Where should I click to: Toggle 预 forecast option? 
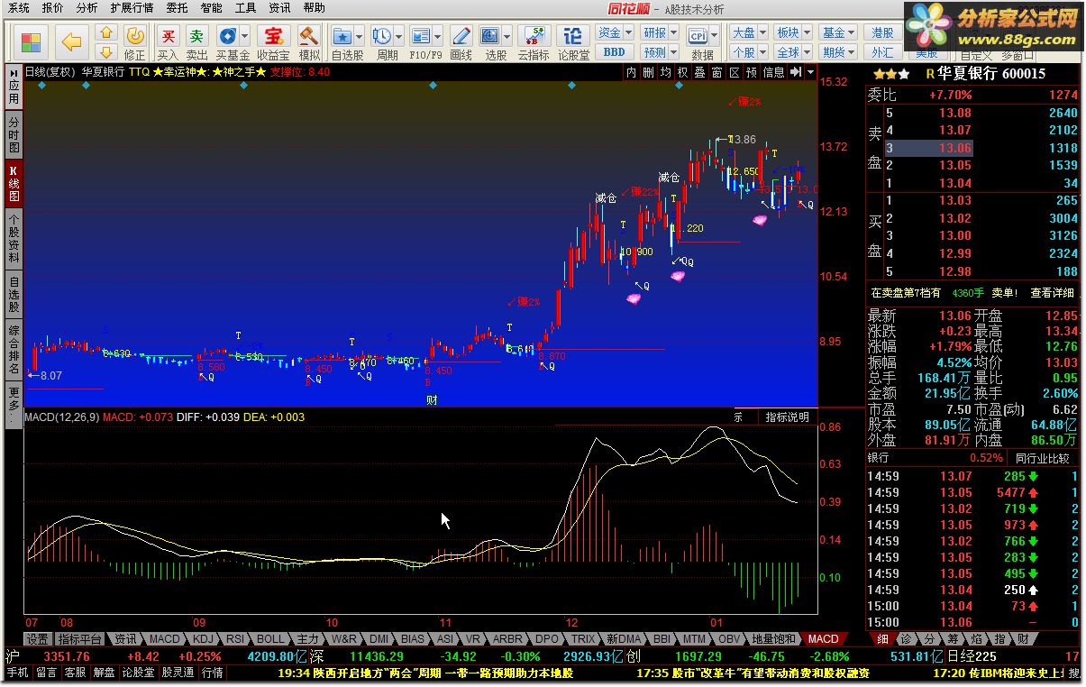pos(751,72)
